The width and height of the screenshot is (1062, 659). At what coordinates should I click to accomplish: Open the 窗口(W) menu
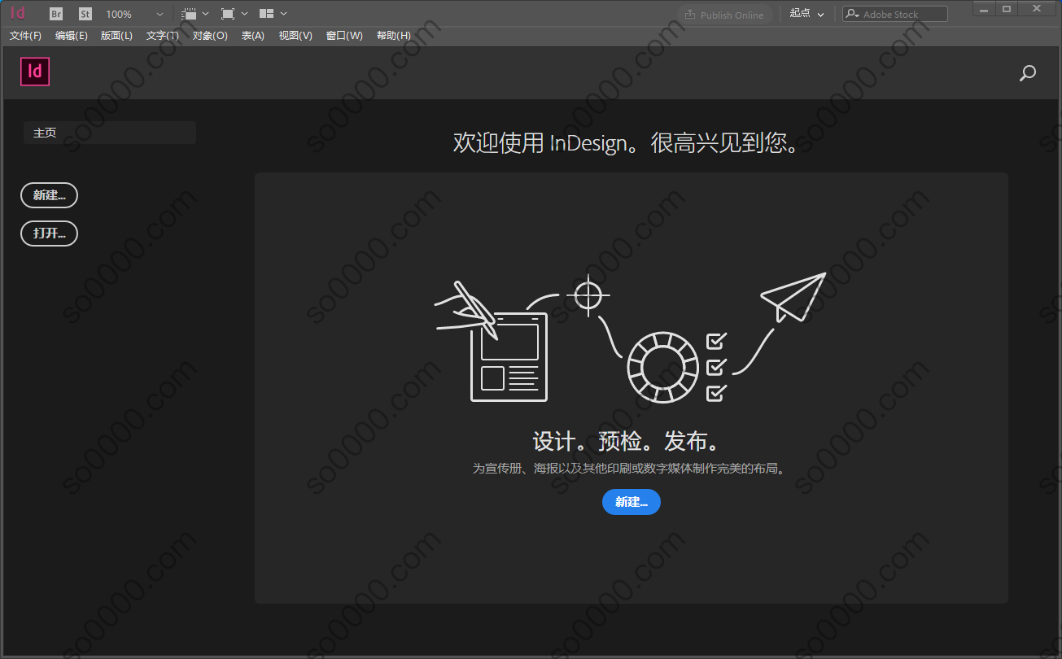344,36
